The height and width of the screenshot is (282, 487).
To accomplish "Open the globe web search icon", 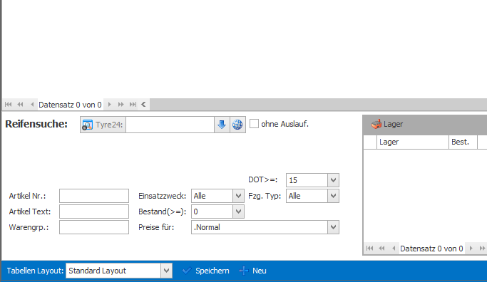I will (237, 125).
